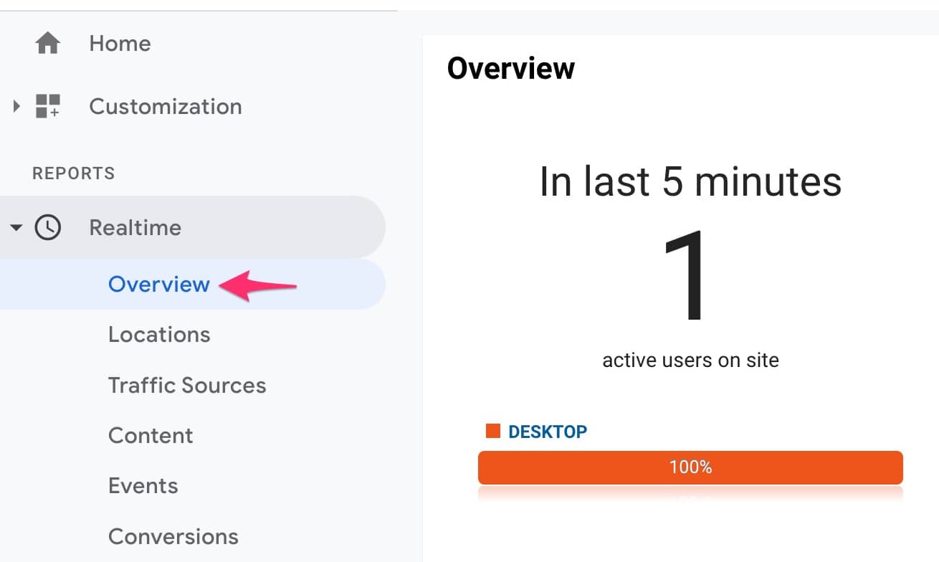Select the Realtime reports label

coord(135,228)
